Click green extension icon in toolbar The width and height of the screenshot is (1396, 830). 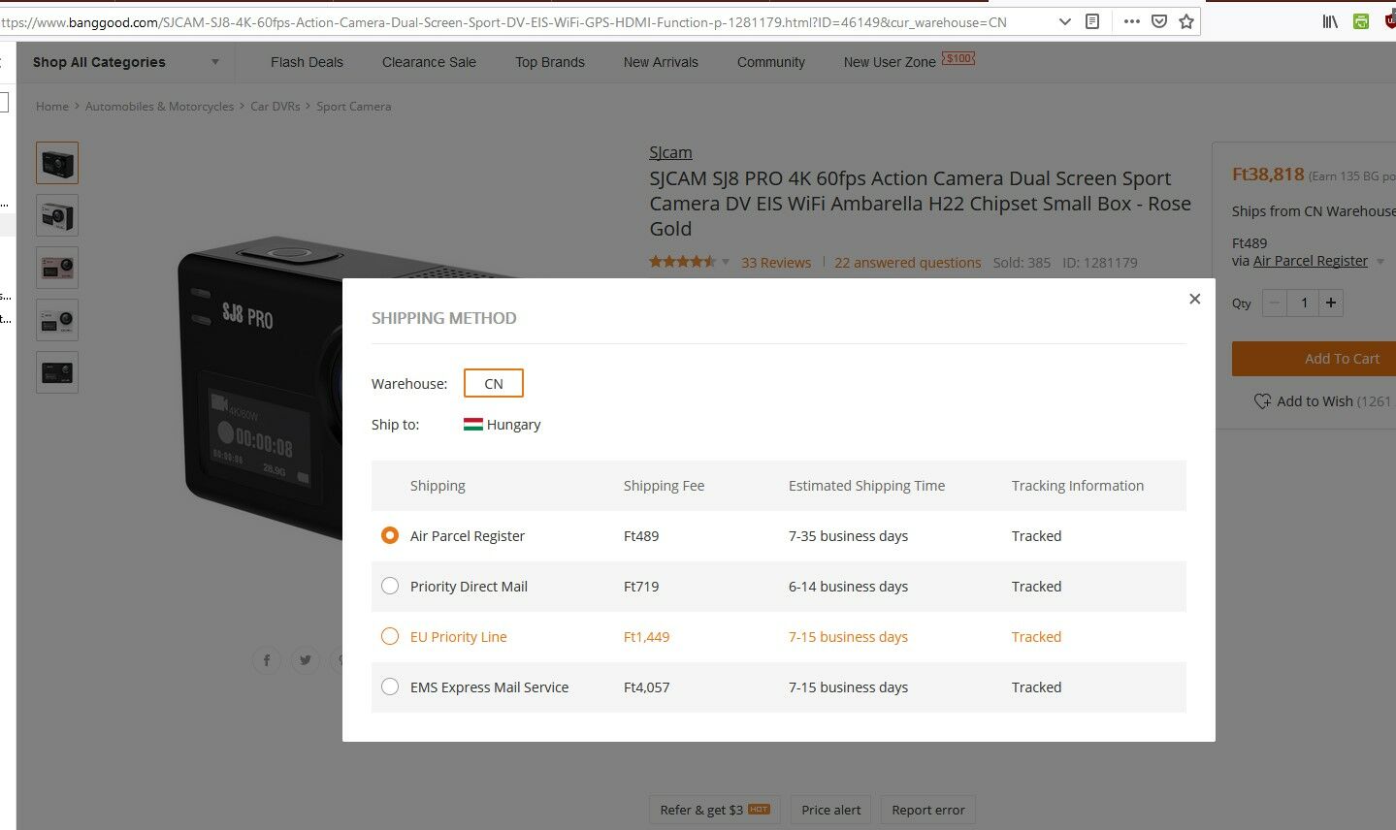click(1361, 21)
